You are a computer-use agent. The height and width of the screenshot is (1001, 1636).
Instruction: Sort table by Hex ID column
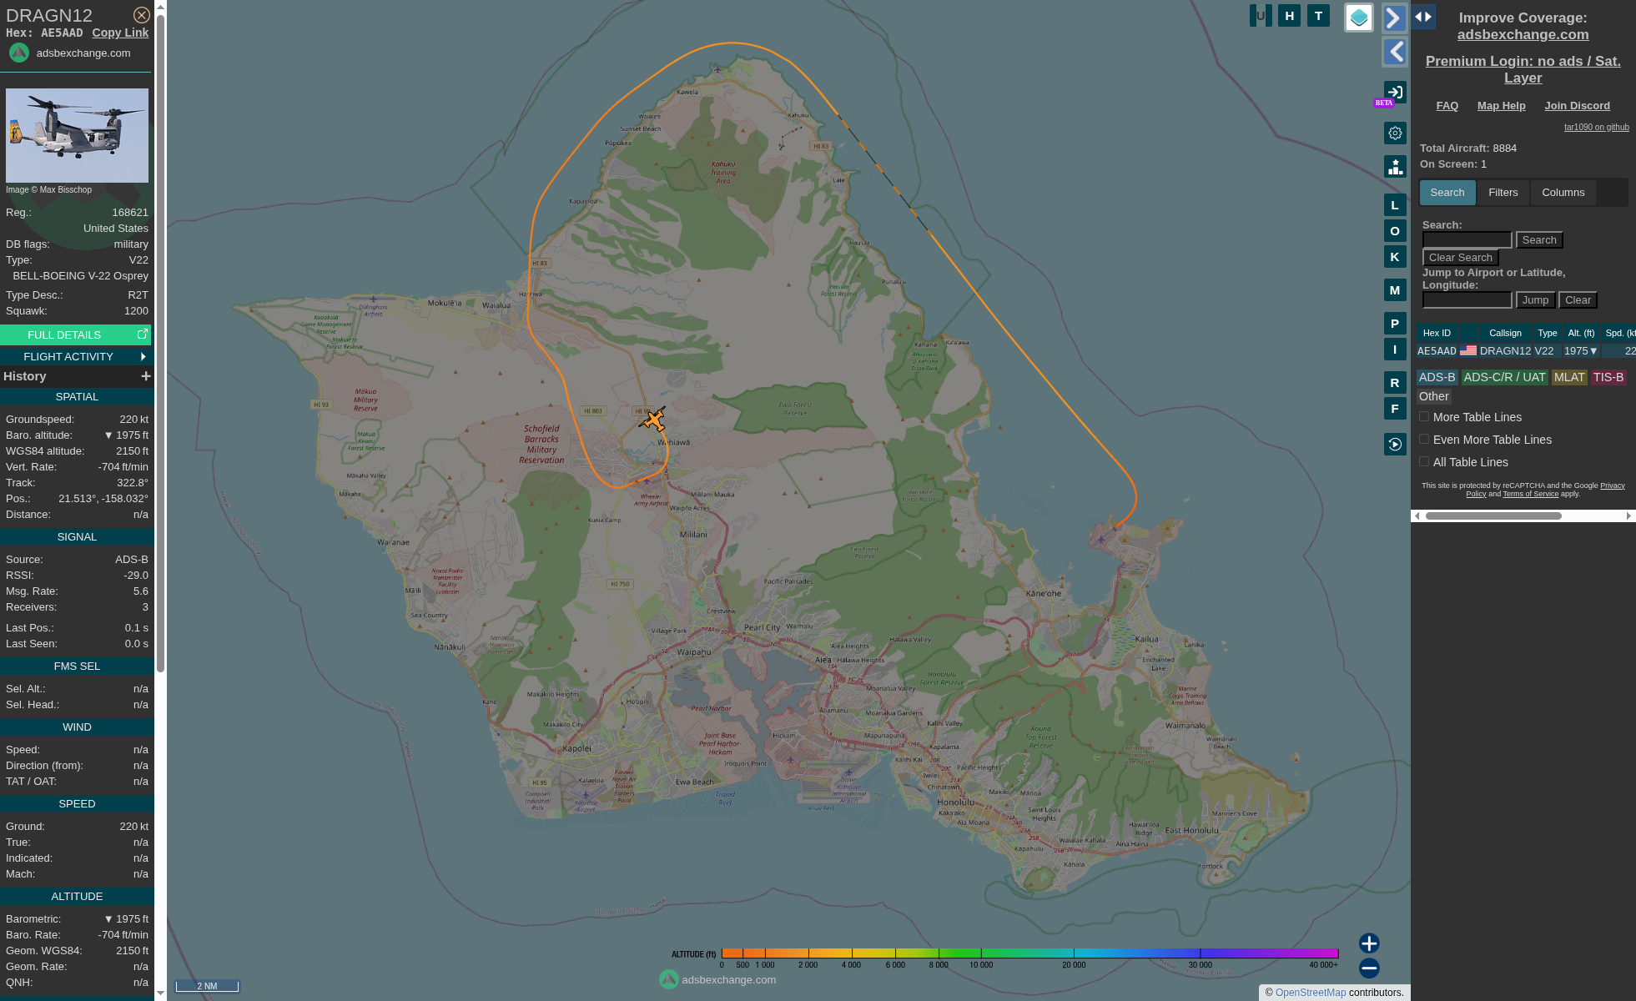[1437, 333]
